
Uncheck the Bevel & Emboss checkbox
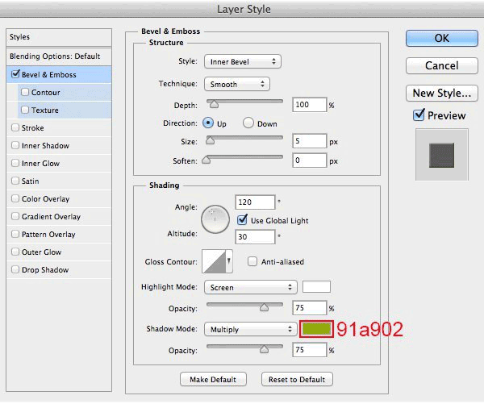[15, 74]
